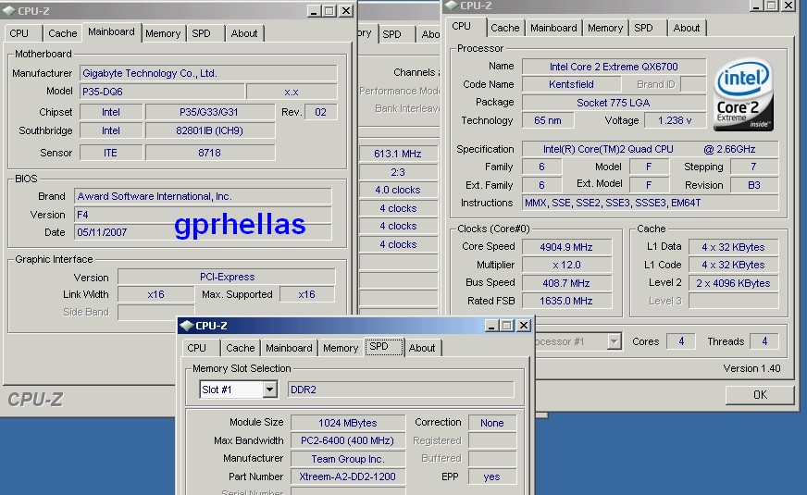This screenshot has height=495, width=807.
Task: Select memory frequency value '613.1 MHz'
Action: 397,154
